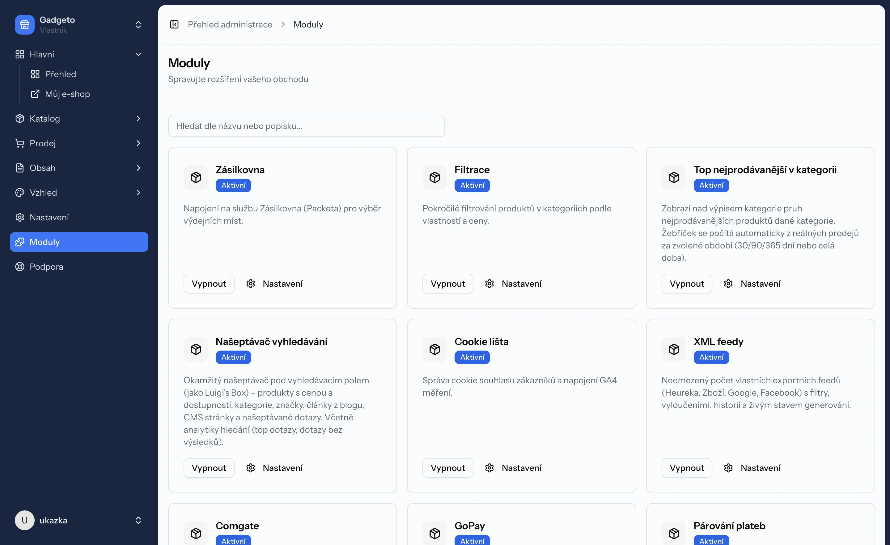Turn off the Zásilkovna module
The image size is (890, 545).
[x=209, y=284]
